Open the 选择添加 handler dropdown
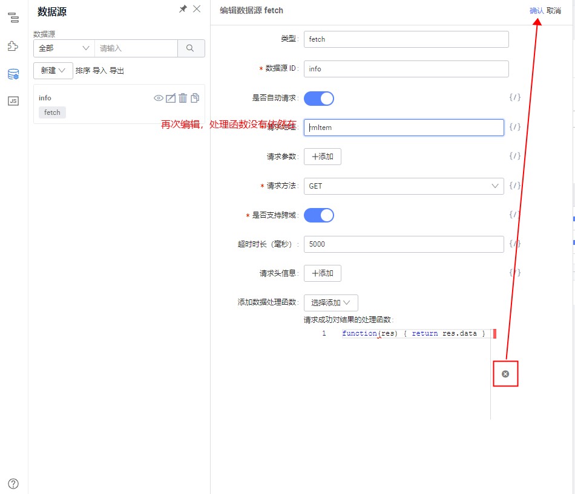Image resolution: width=575 pixels, height=494 pixels. [x=330, y=303]
